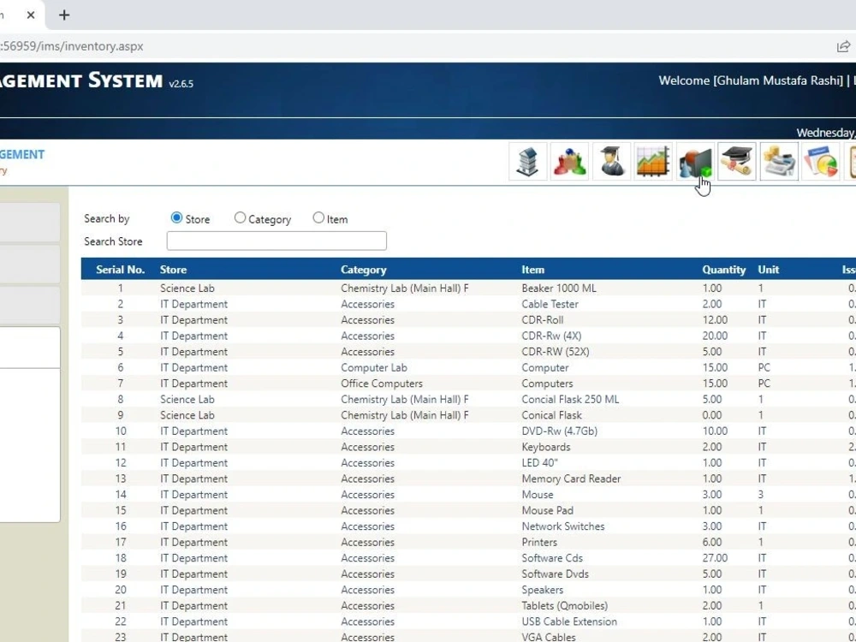Click the Quantity column header
Image resolution: width=856 pixels, height=642 pixels.
(724, 270)
